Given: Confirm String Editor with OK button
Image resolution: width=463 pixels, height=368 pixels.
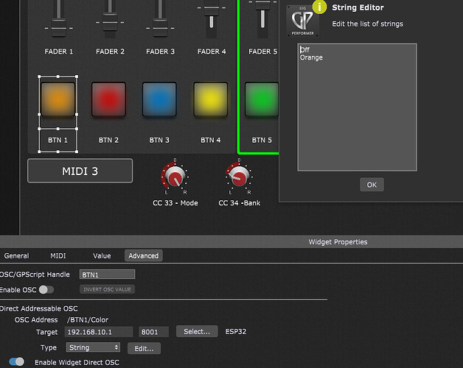Looking at the screenshot, I should [x=372, y=185].
